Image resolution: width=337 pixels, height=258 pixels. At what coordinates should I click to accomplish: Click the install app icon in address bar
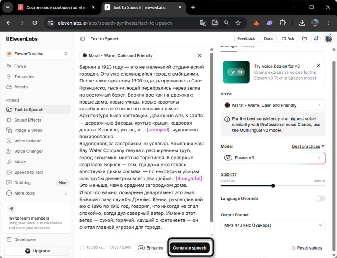[215, 23]
